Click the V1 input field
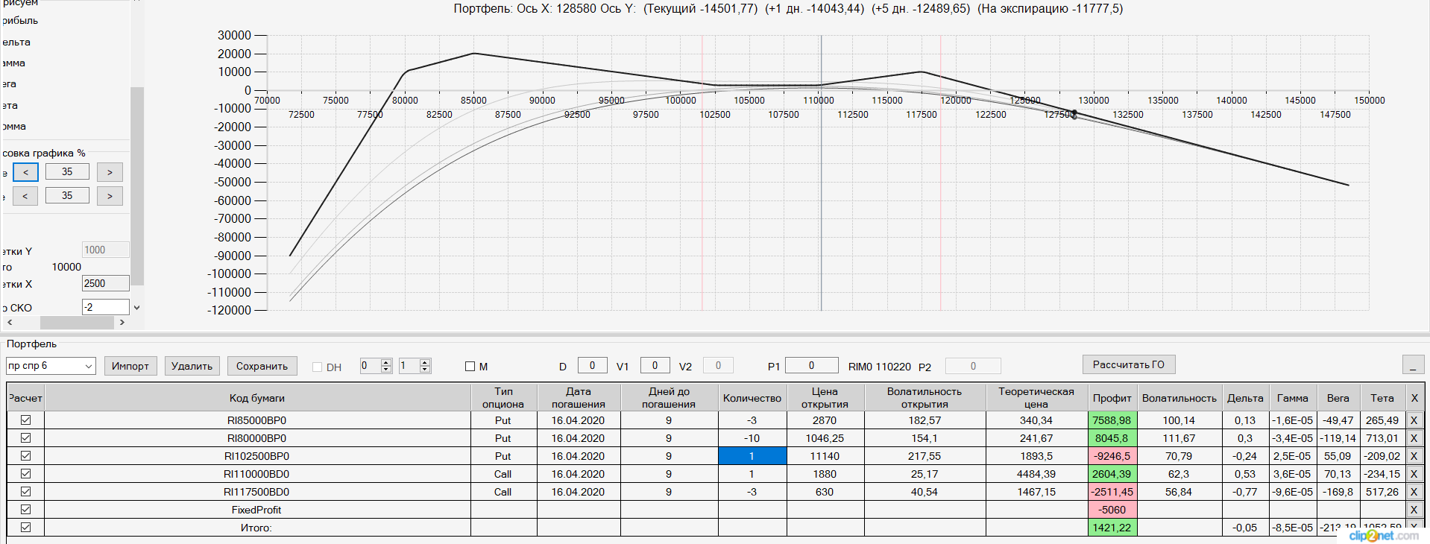This screenshot has height=544, width=1430. (x=655, y=366)
